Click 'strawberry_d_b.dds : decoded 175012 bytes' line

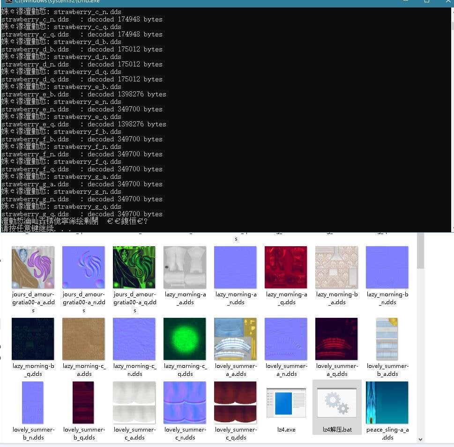pos(82,50)
